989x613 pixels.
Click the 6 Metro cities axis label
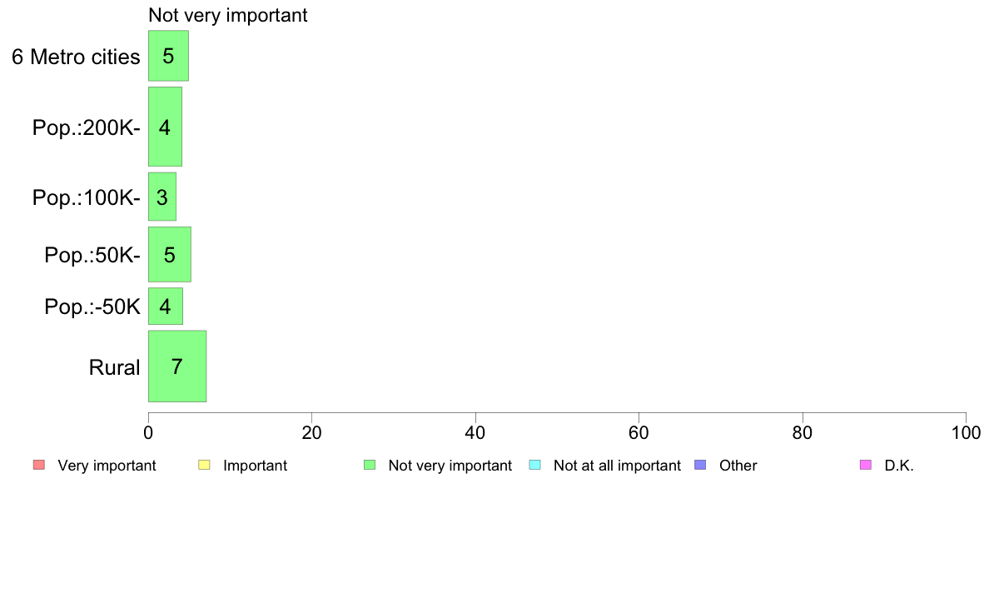[76, 57]
